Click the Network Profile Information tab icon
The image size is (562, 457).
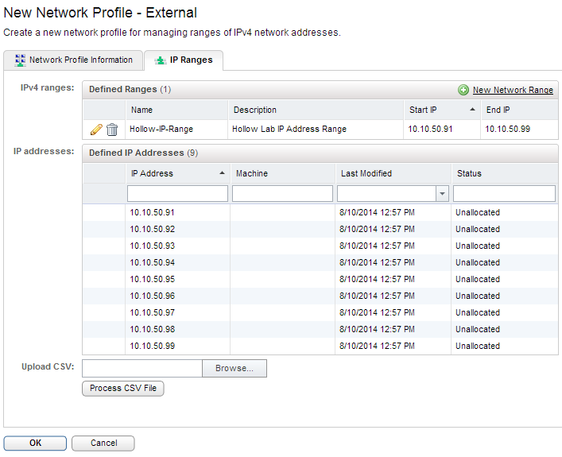(x=20, y=60)
